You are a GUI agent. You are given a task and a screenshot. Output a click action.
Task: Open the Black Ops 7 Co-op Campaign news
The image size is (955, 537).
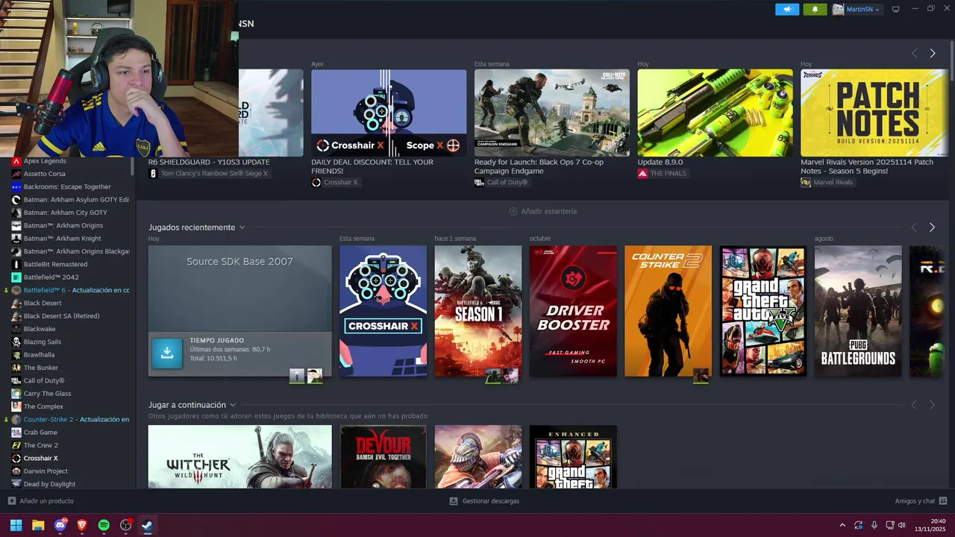click(x=552, y=113)
